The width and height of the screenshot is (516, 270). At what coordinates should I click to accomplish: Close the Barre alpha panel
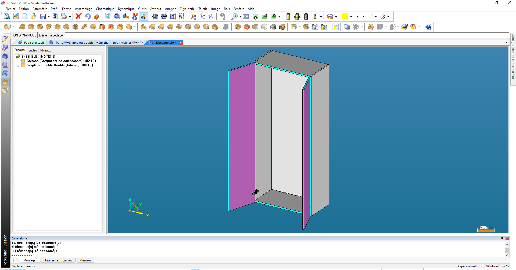[x=507, y=238]
